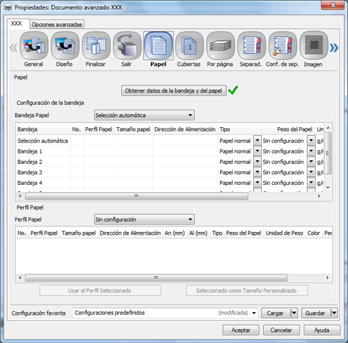
Task: Expand the Bandeja Papel dropdown
Action: pyautogui.click(x=144, y=115)
